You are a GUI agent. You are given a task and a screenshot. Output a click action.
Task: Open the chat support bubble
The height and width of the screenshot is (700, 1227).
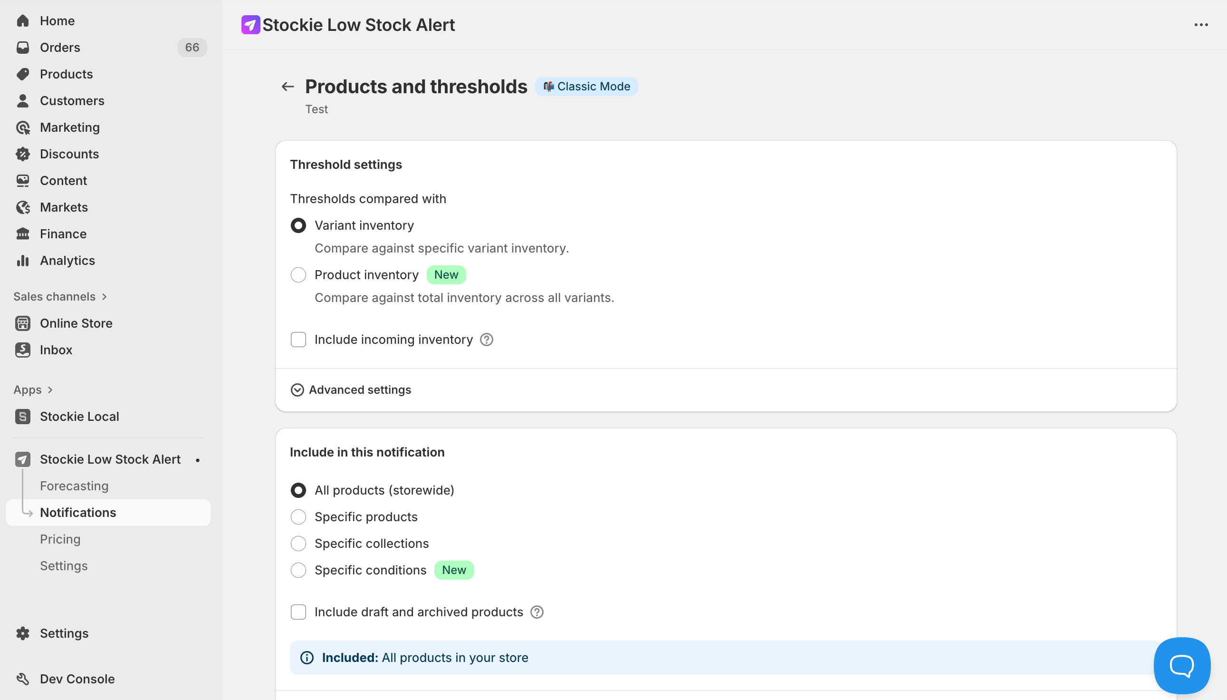point(1181,665)
